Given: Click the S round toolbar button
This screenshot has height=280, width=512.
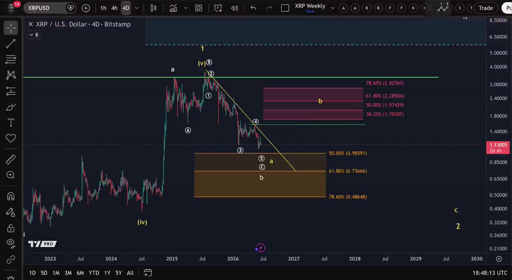Looking at the screenshot, I should [x=460, y=8].
